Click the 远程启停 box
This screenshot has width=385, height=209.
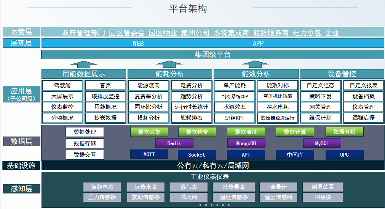pyautogui.click(x=363, y=118)
